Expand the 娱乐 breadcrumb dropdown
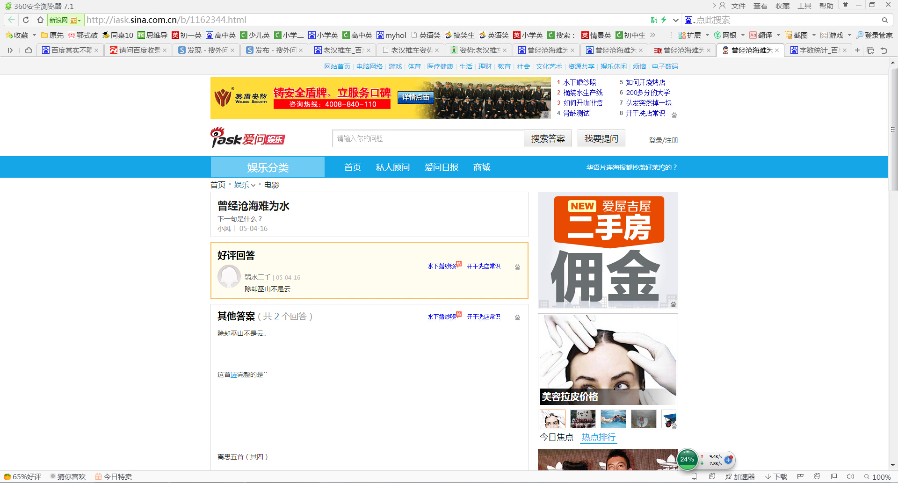The height and width of the screenshot is (483, 898). [253, 185]
